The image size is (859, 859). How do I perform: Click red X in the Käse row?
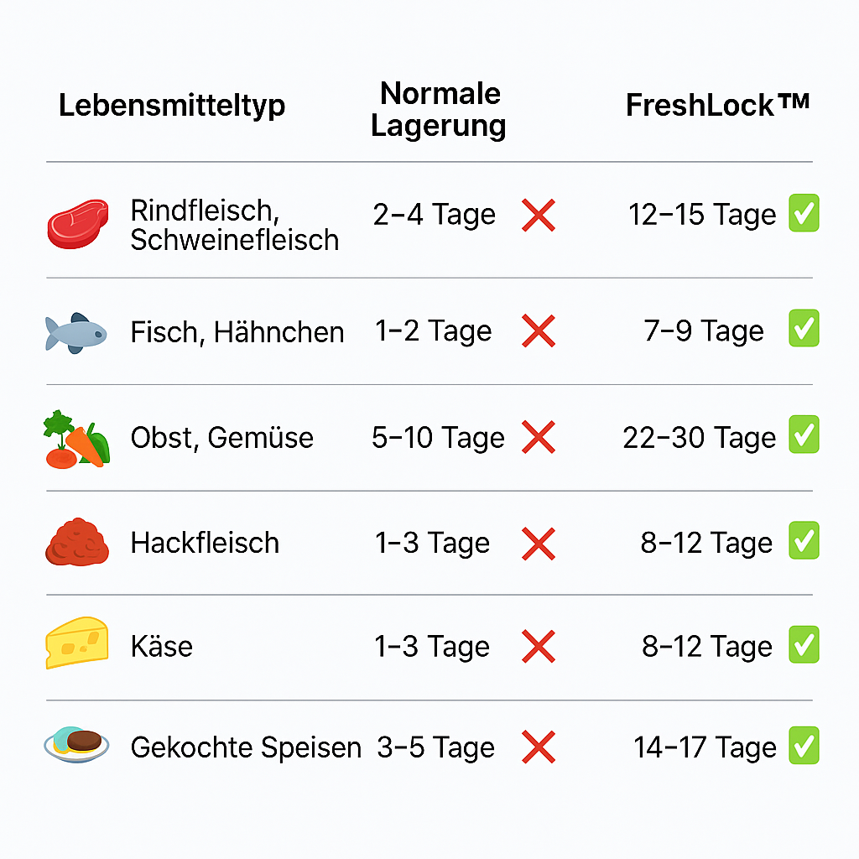(538, 647)
